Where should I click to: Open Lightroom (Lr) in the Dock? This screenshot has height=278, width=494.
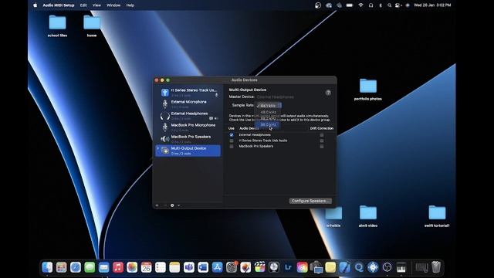288,267
